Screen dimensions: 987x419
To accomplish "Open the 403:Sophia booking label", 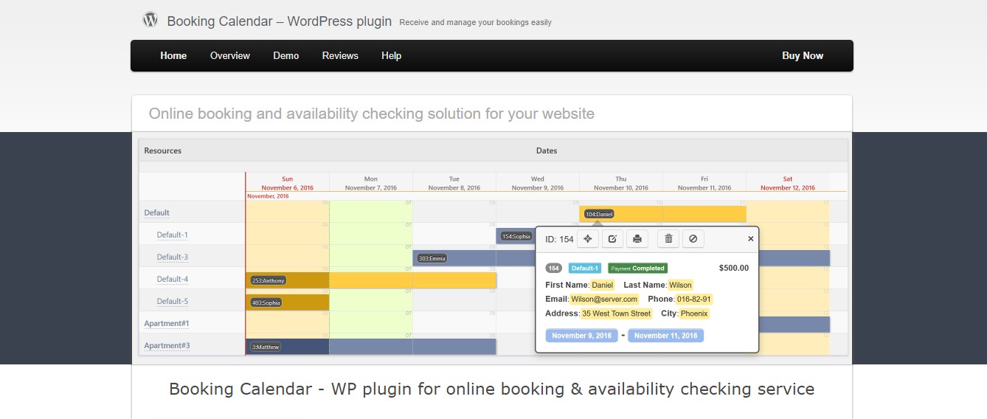I will [266, 302].
